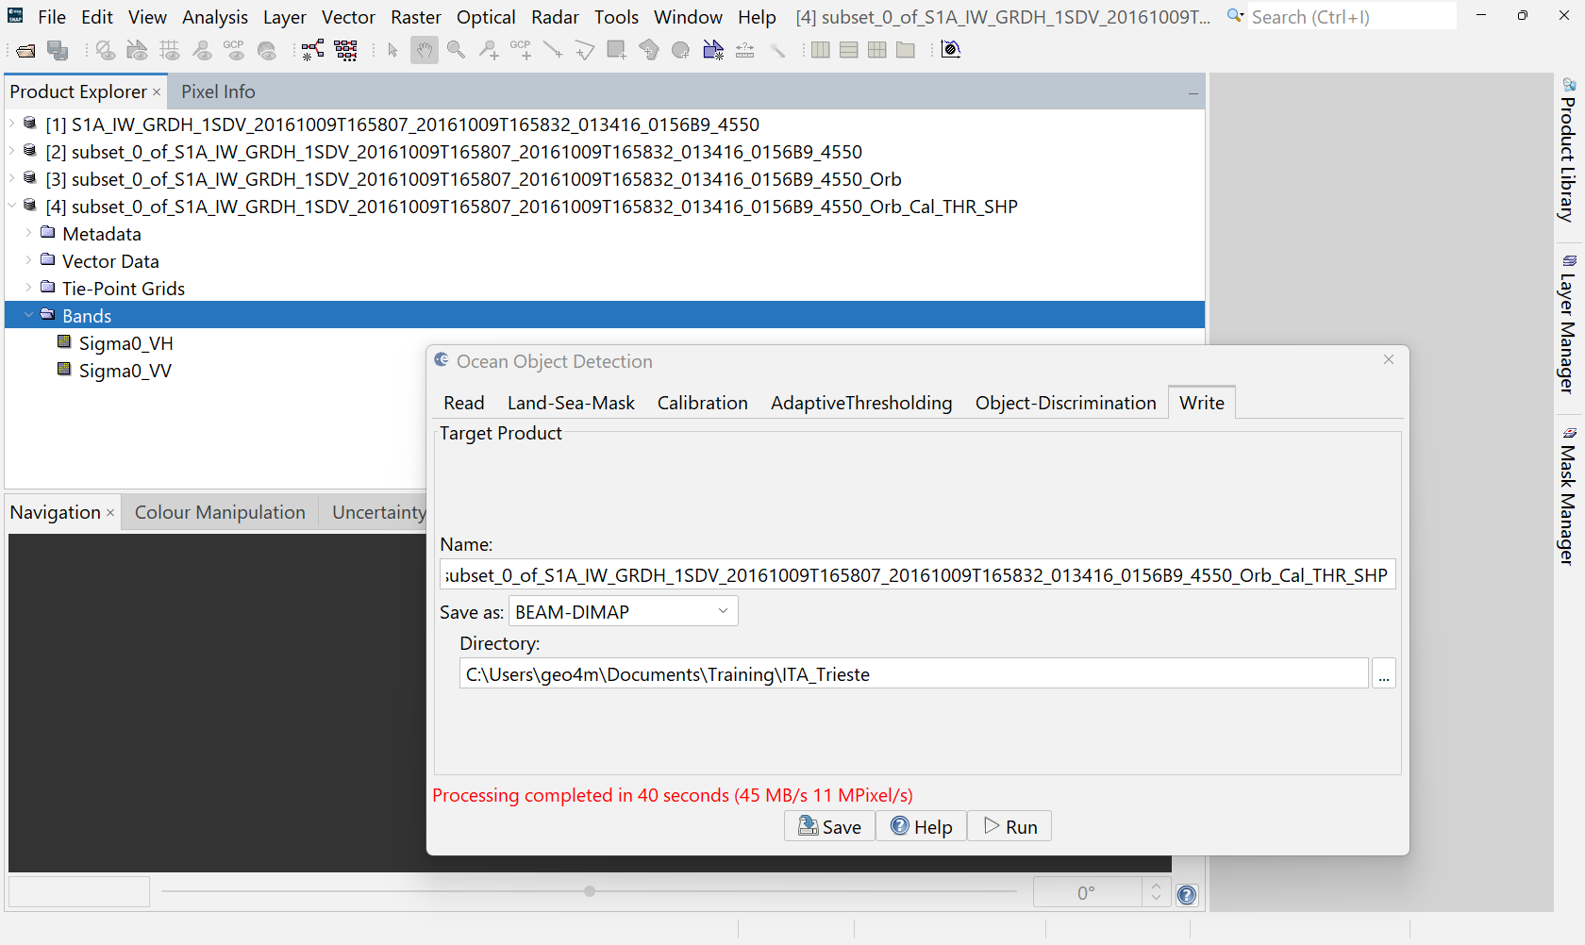Select the draw line tool
Image resolution: width=1585 pixels, height=945 pixels.
pos(553,51)
